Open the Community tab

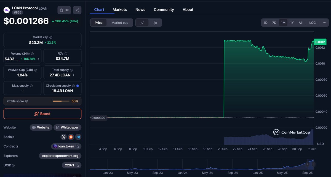164,9
